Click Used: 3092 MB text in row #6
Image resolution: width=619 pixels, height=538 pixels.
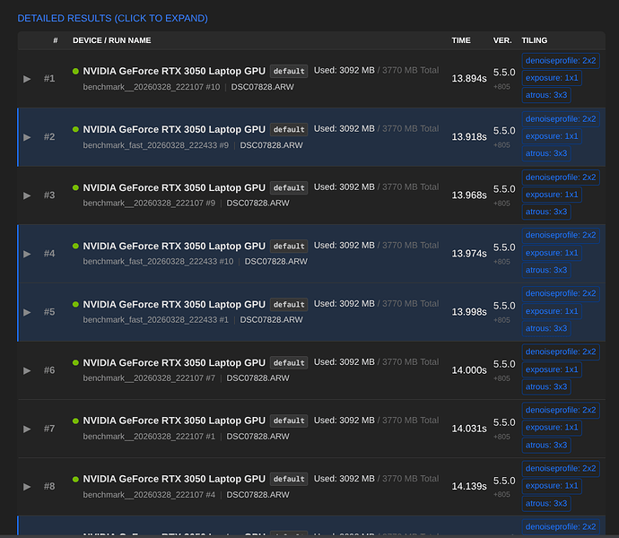pyautogui.click(x=344, y=362)
